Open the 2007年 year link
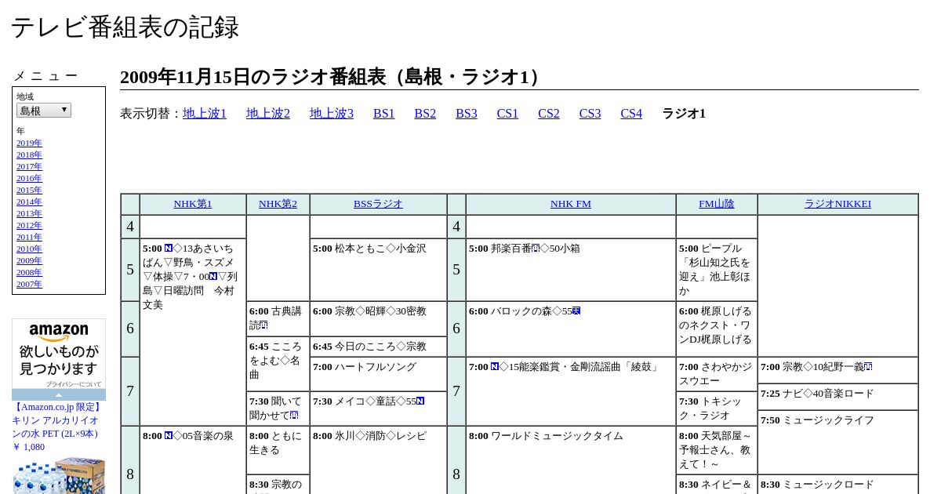This screenshot has width=941, height=494. 29,285
